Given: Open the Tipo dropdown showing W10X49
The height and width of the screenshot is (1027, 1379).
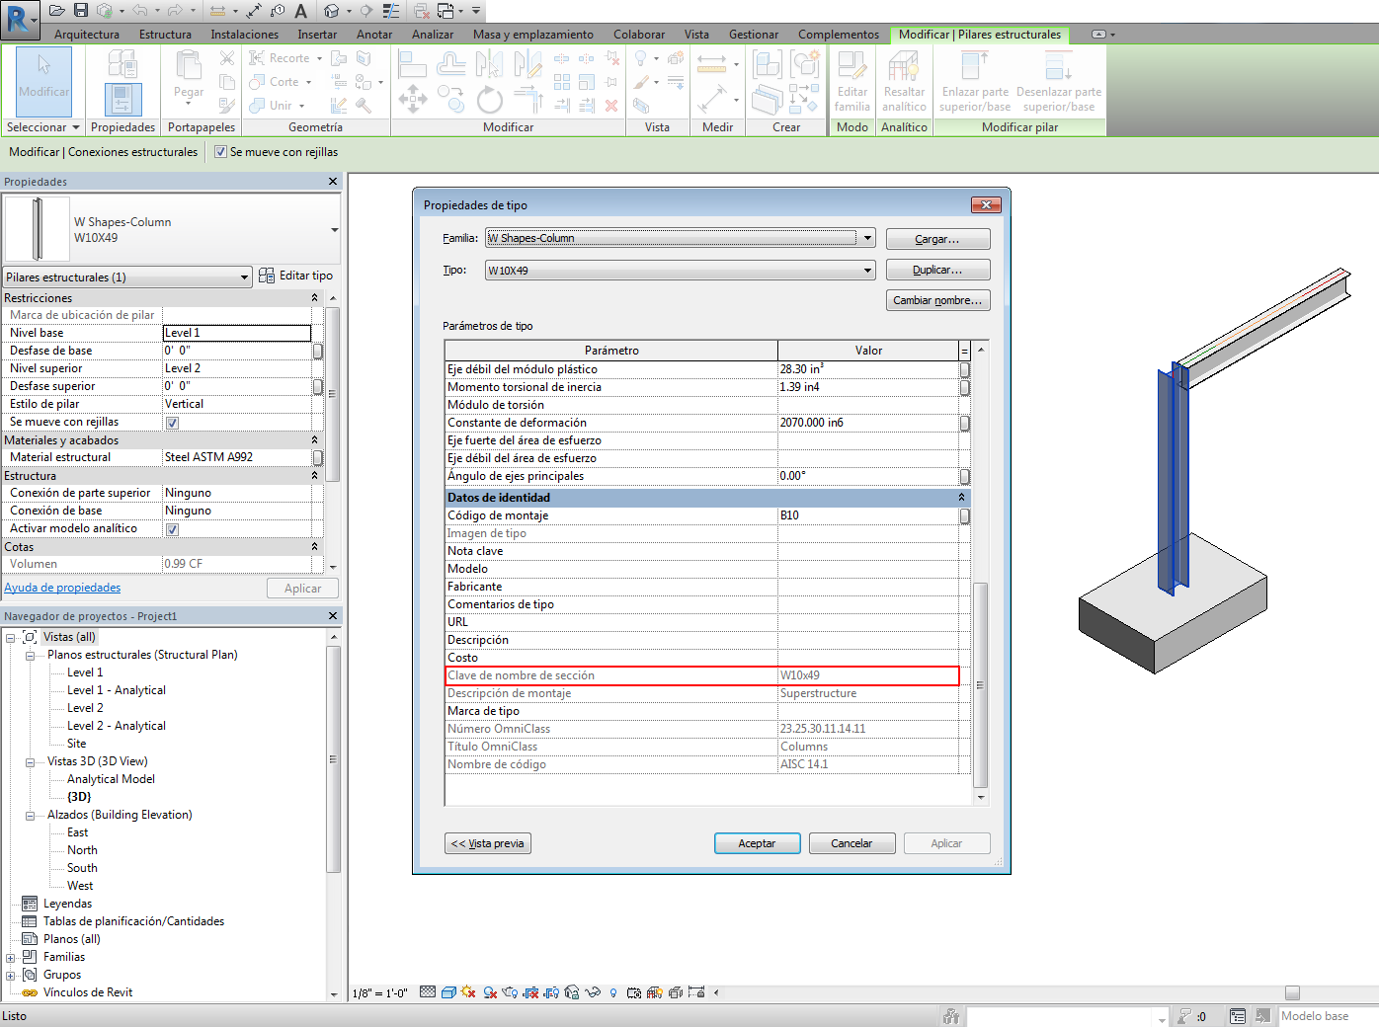Looking at the screenshot, I should (x=867, y=271).
